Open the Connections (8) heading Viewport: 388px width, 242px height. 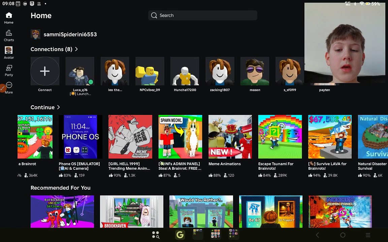(x=51, y=49)
